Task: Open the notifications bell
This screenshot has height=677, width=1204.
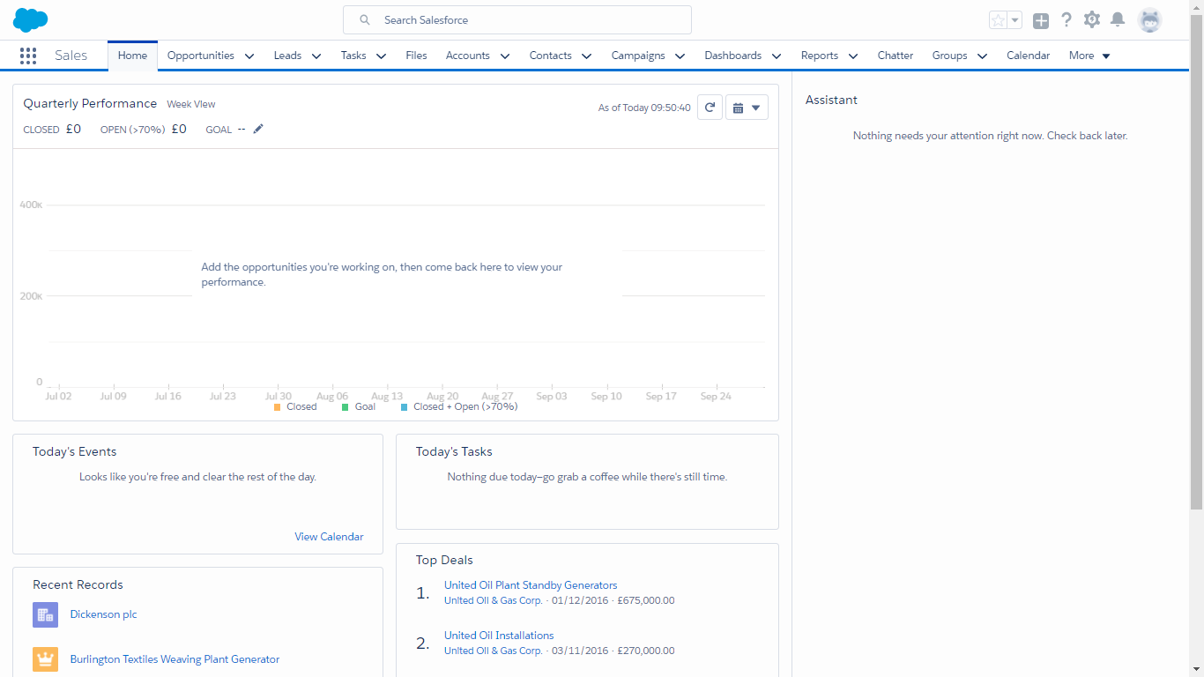Action: point(1118,19)
